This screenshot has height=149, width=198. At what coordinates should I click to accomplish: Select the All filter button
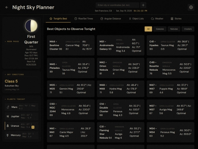[x=148, y=29]
